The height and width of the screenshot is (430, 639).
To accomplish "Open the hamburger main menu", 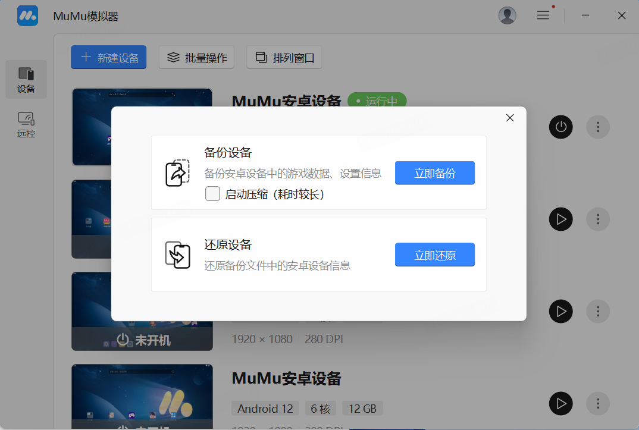I will [x=543, y=16].
